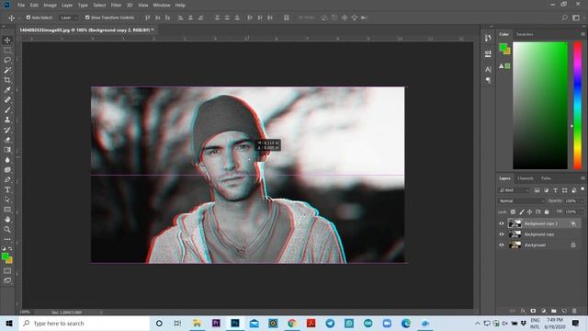Screen dimensions: 588x331
Task: Select the Lasso tool
Action: pyautogui.click(x=7, y=60)
